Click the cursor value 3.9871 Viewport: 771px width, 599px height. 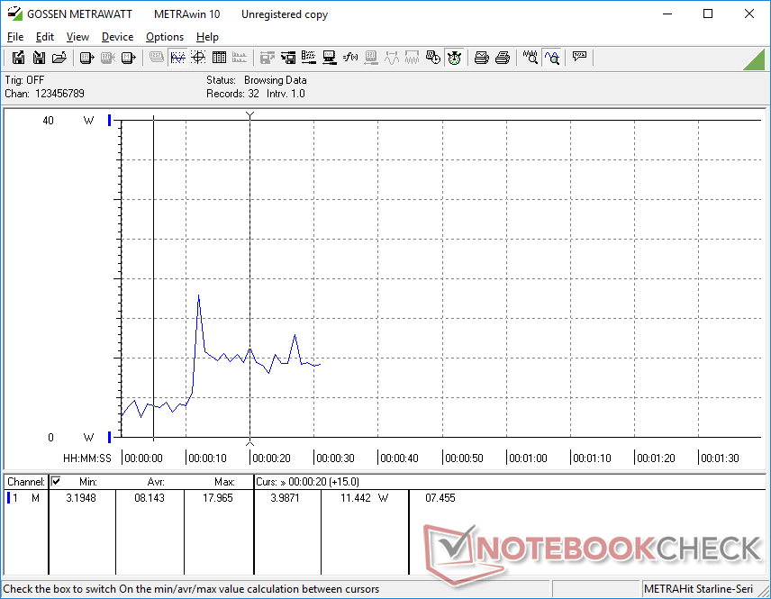coord(286,498)
